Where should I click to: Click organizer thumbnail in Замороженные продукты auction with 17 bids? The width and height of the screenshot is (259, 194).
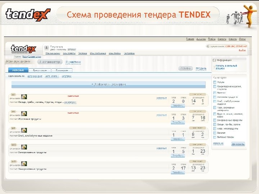(24, 163)
